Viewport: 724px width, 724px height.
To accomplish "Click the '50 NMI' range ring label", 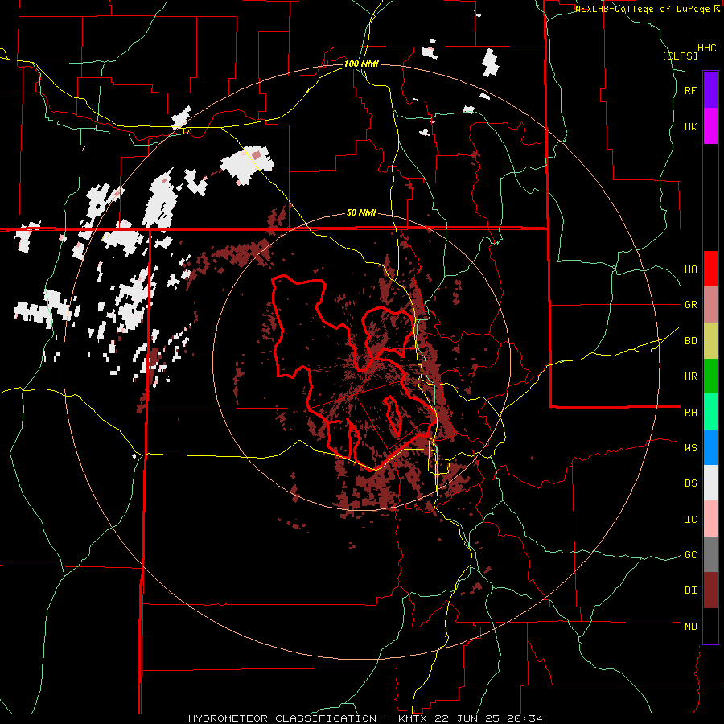I will coord(361,212).
